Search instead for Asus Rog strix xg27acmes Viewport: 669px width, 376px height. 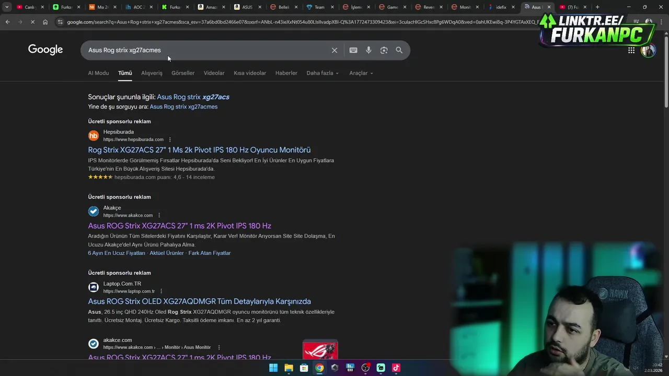point(183,107)
